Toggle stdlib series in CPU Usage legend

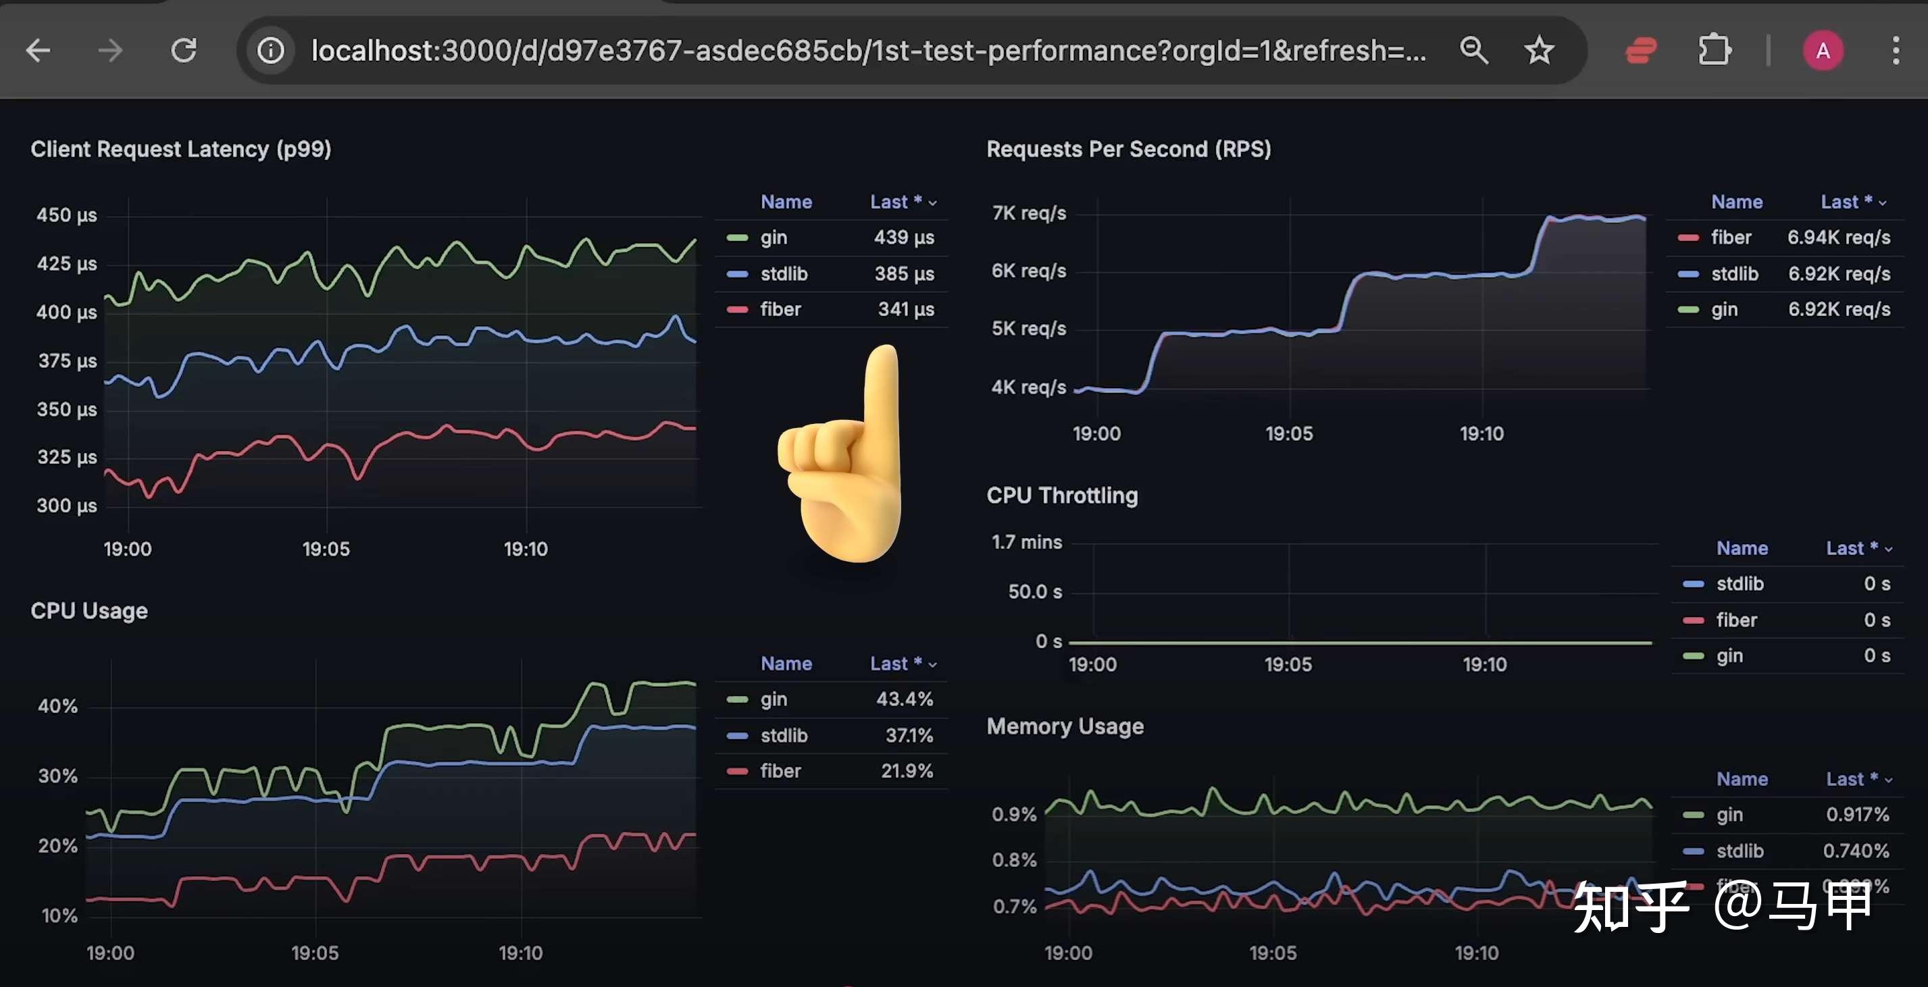784,736
